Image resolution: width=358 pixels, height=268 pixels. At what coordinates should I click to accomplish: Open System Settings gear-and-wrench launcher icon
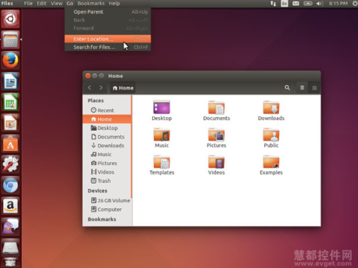[10, 164]
